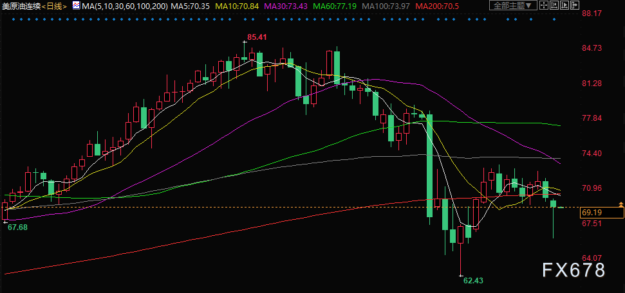The image size is (625, 293).
Task: Click the MA5:70.35 legend value
Action: pyautogui.click(x=190, y=6)
